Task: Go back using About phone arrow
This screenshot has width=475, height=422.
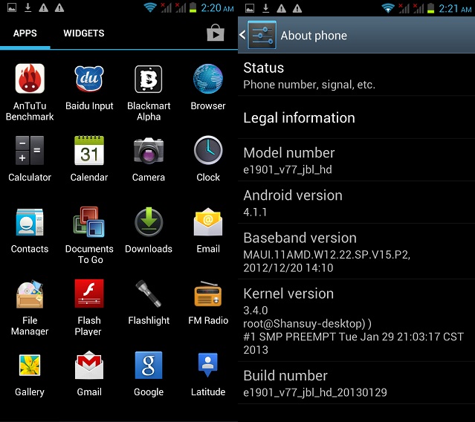Action: 242,35
